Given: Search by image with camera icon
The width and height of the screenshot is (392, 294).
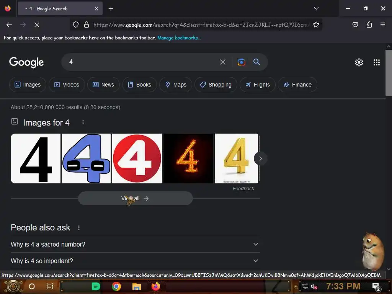Looking at the screenshot, I should 241,62.
